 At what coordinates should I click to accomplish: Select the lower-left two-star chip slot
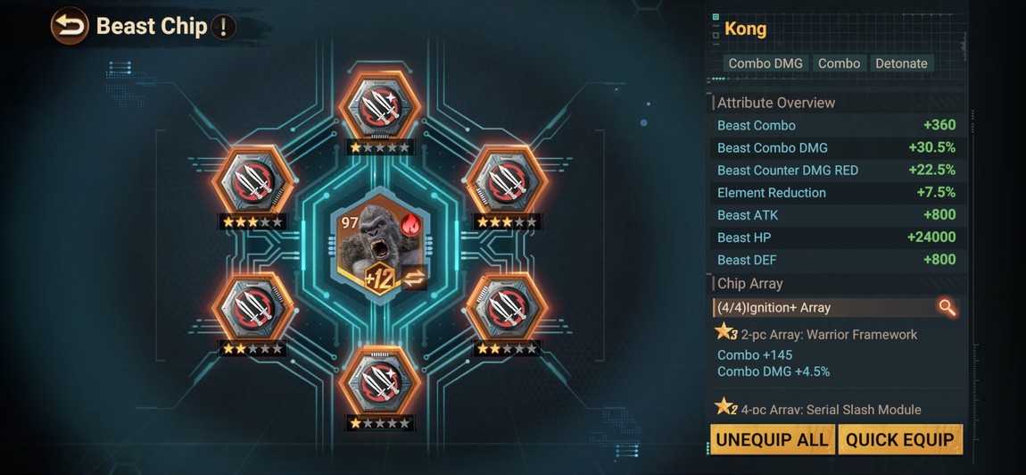[252, 306]
